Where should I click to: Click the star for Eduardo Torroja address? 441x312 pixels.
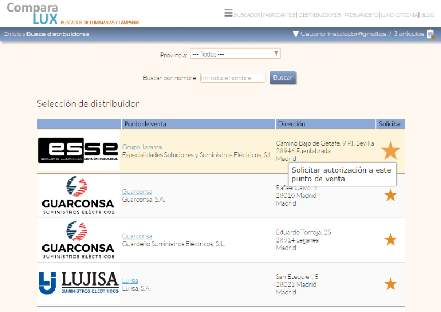(x=390, y=239)
